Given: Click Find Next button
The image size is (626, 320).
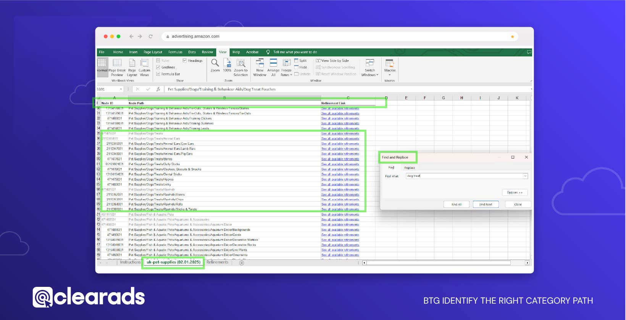Looking at the screenshot, I should 486,205.
